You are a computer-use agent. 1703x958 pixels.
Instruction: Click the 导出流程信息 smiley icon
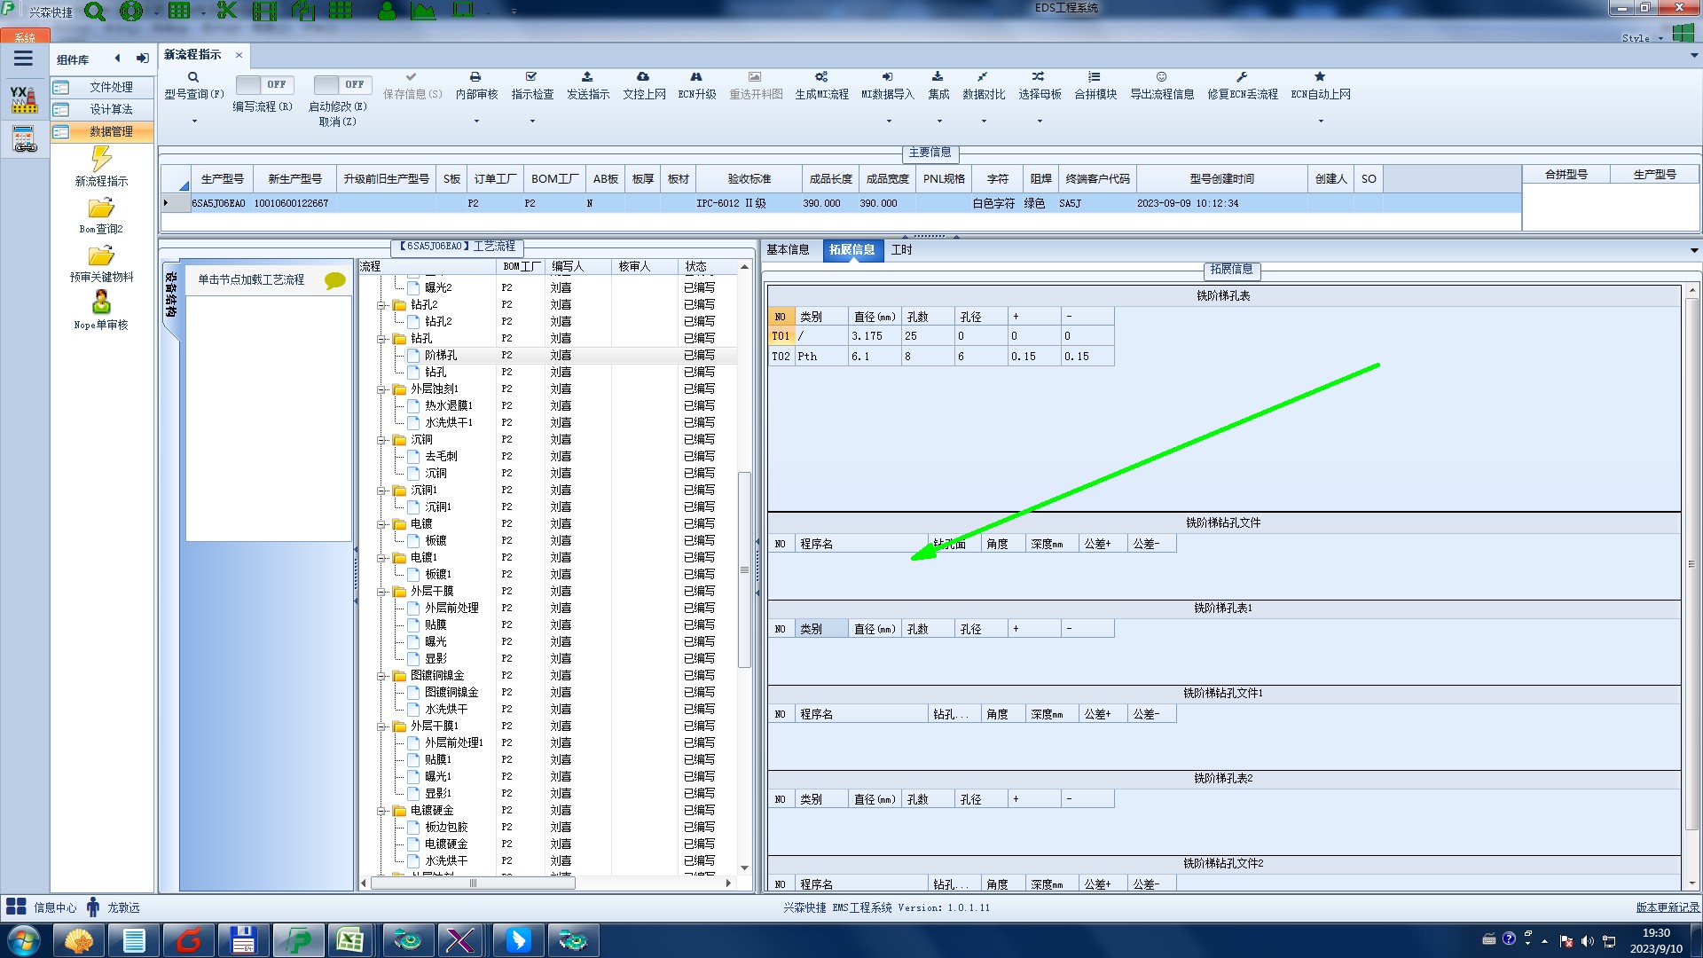click(x=1161, y=77)
